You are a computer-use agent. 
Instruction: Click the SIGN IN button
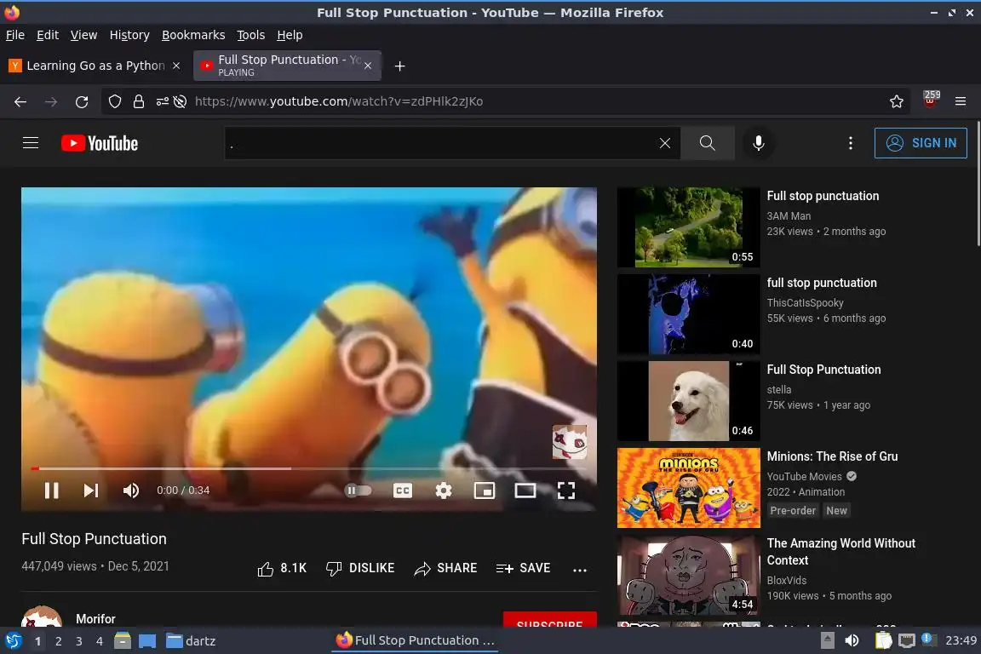(921, 143)
